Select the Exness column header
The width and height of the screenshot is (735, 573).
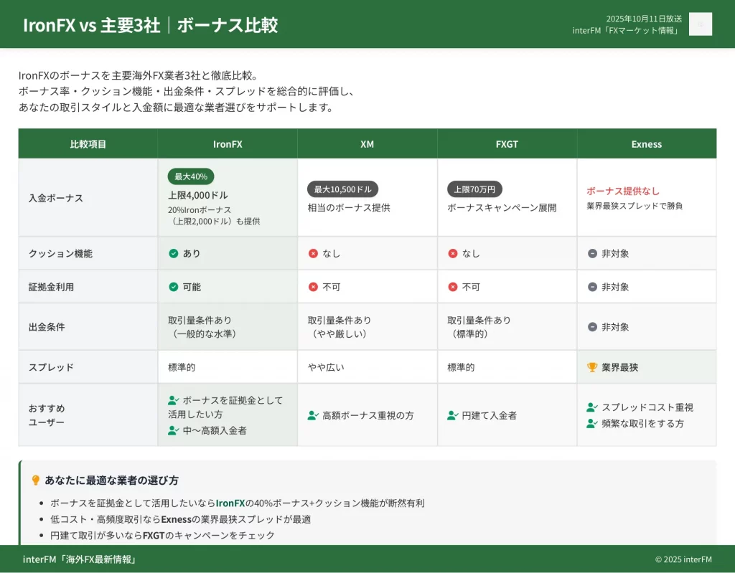[x=646, y=144]
